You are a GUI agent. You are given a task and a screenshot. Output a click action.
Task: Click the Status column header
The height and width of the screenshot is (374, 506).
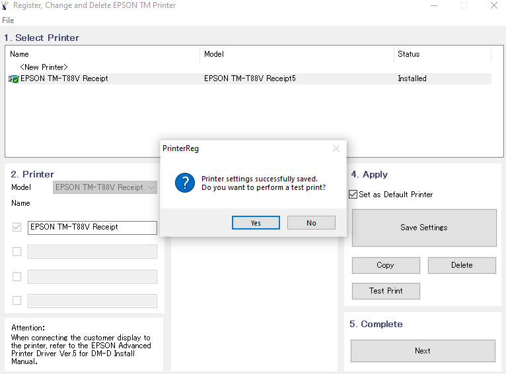pyautogui.click(x=443, y=54)
